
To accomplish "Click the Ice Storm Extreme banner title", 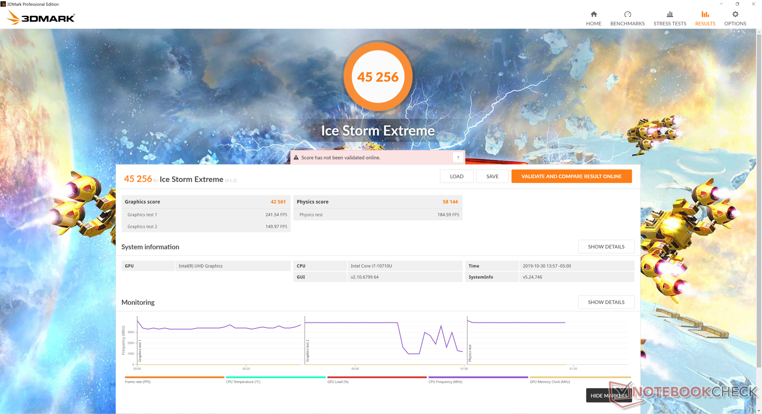I will click(378, 131).
